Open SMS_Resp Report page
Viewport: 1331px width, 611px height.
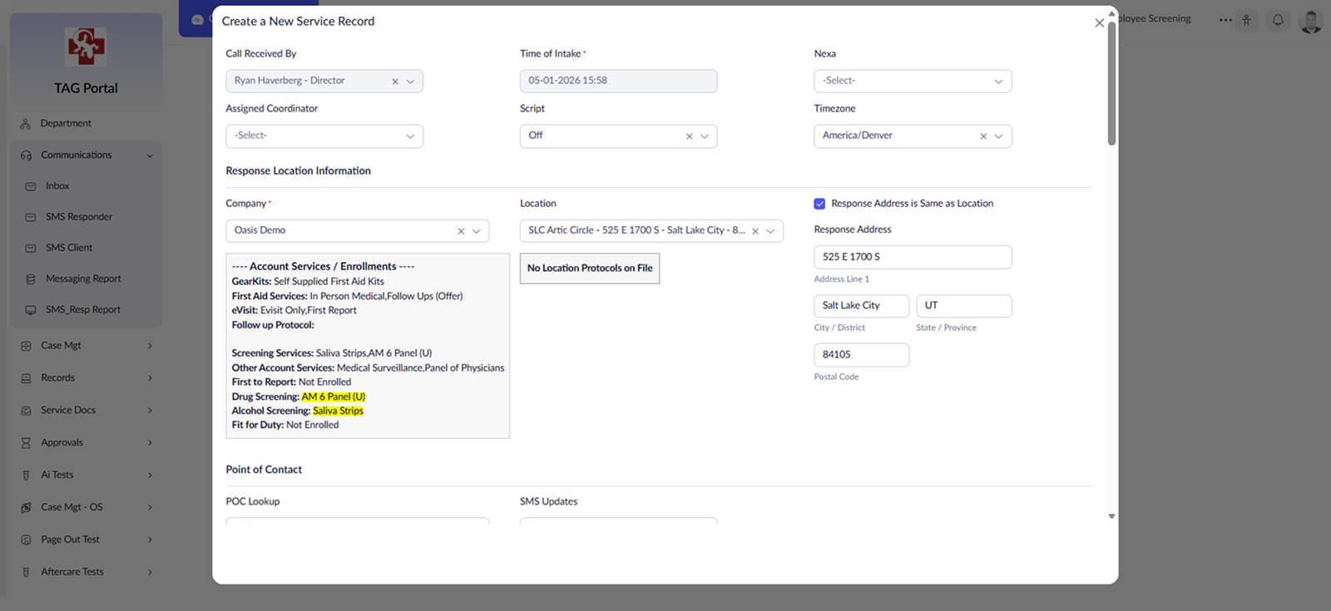coord(83,310)
